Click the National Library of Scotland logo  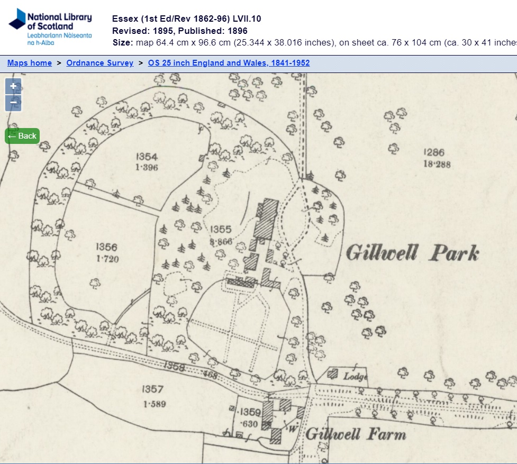[x=50, y=26]
